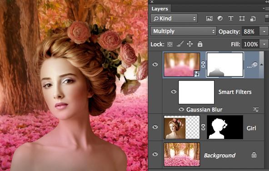The width and height of the screenshot is (269, 171).
Task: Open Opacity slider arrow
Action: coord(264,31)
